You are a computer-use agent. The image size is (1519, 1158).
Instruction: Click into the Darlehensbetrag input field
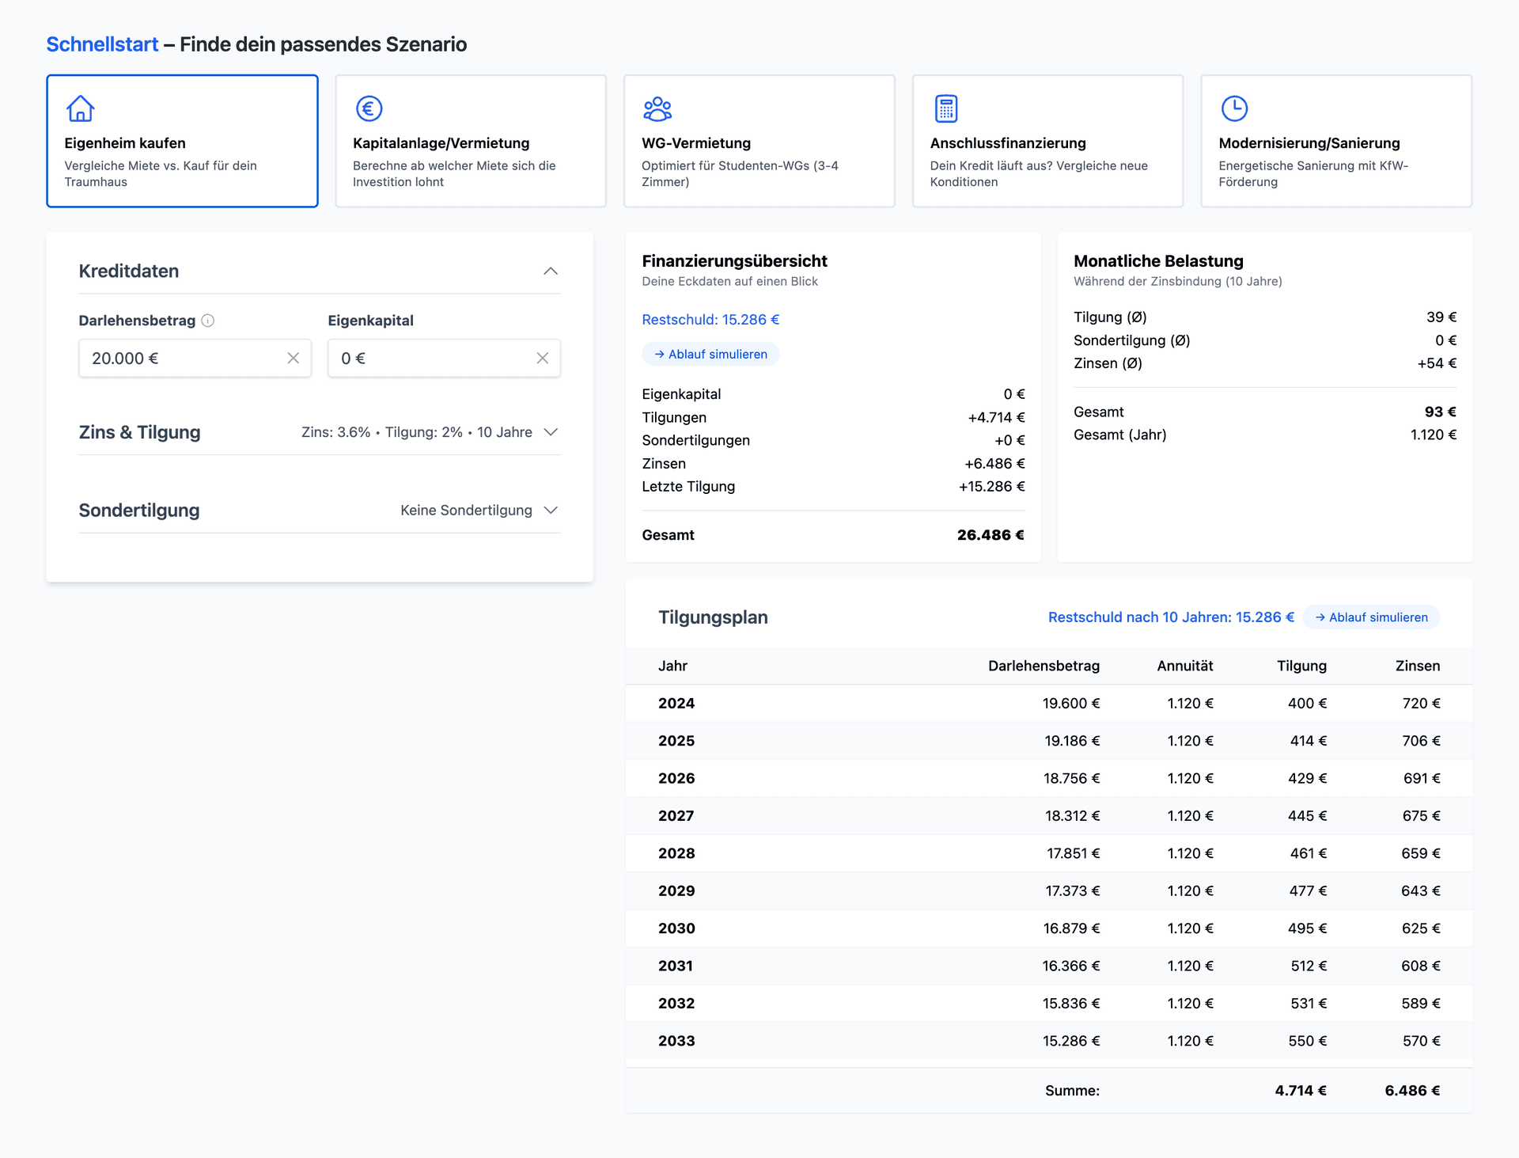click(182, 359)
